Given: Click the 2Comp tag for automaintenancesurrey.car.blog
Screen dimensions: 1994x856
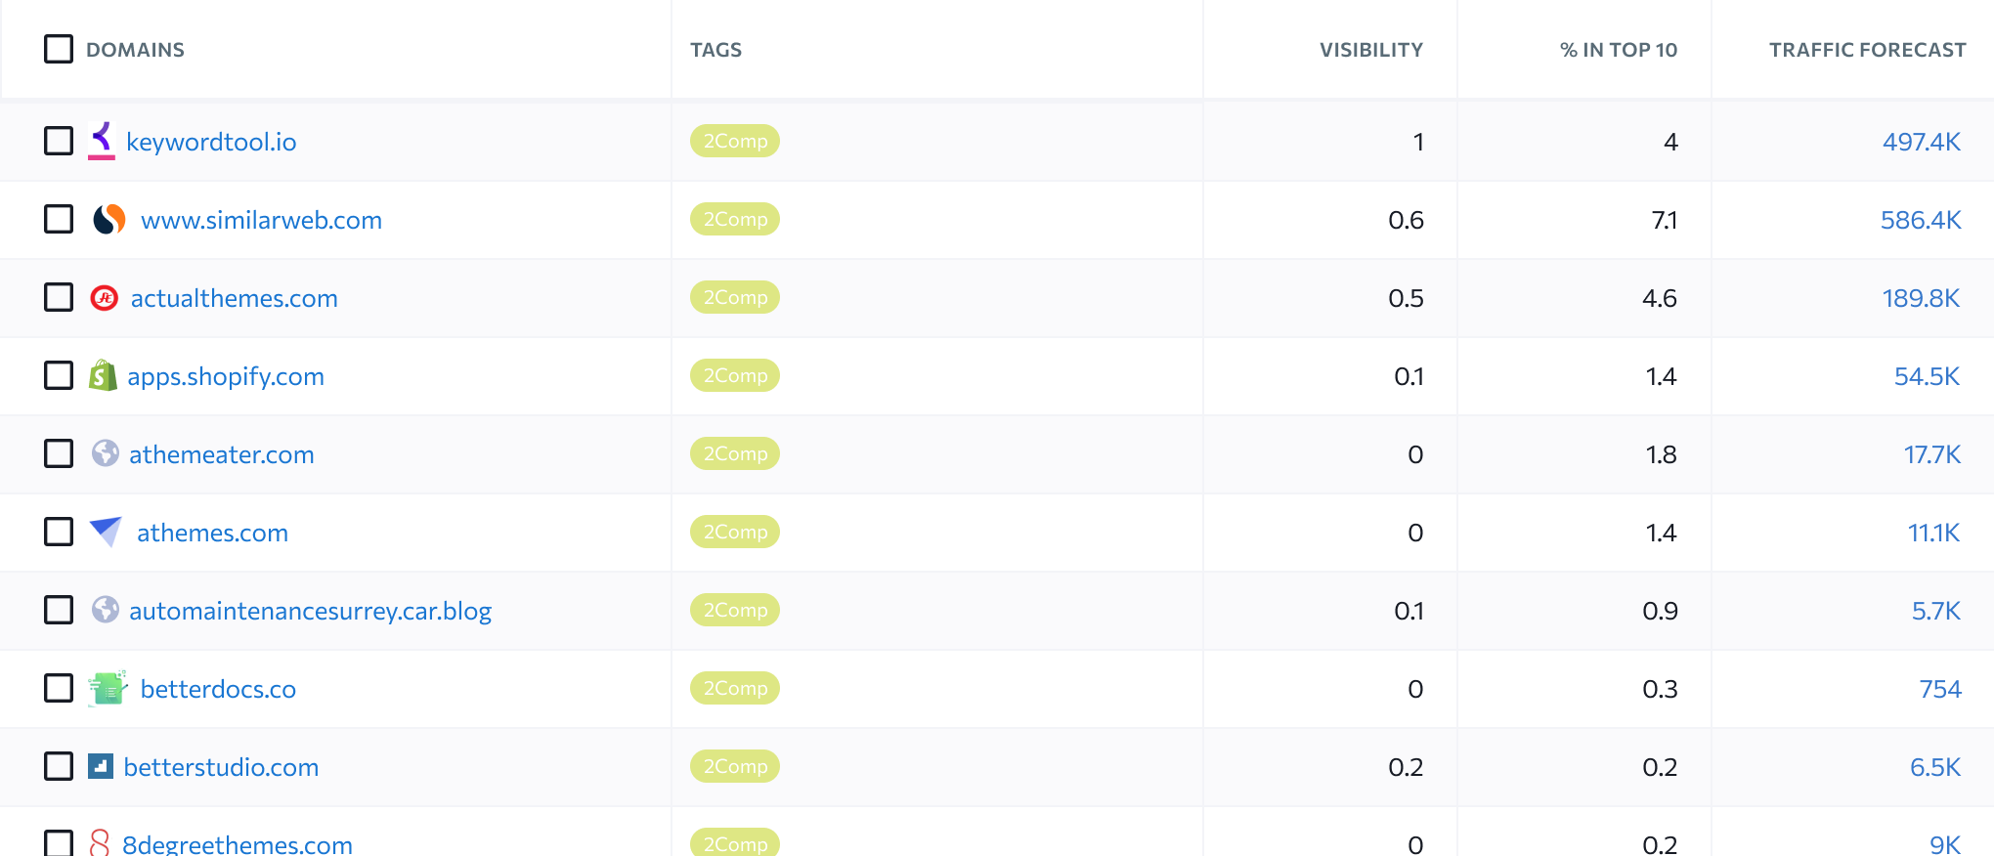Looking at the screenshot, I should click(735, 610).
